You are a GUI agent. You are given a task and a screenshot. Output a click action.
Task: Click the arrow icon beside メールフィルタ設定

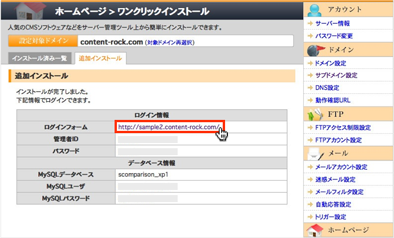[x=310, y=192]
